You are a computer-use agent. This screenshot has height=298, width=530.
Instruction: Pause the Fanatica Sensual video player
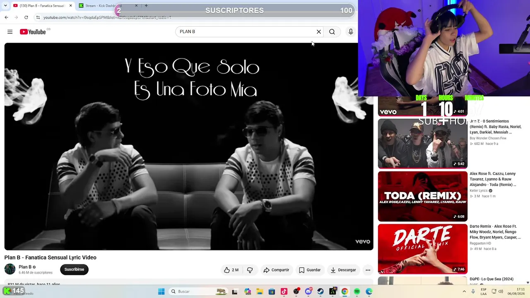tap(189, 147)
